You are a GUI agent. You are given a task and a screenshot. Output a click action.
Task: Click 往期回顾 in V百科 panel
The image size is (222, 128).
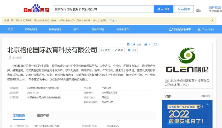click(x=205, y=96)
